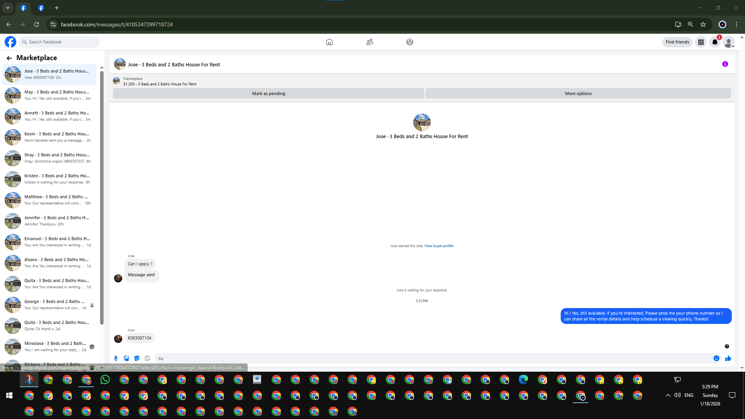Open the conversation information icon
The image size is (745, 419).
coord(725,64)
